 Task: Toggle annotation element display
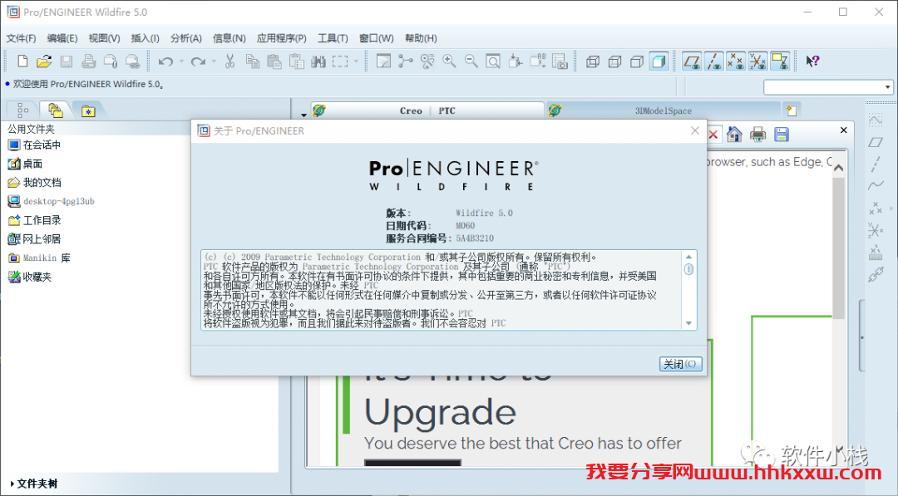point(779,61)
